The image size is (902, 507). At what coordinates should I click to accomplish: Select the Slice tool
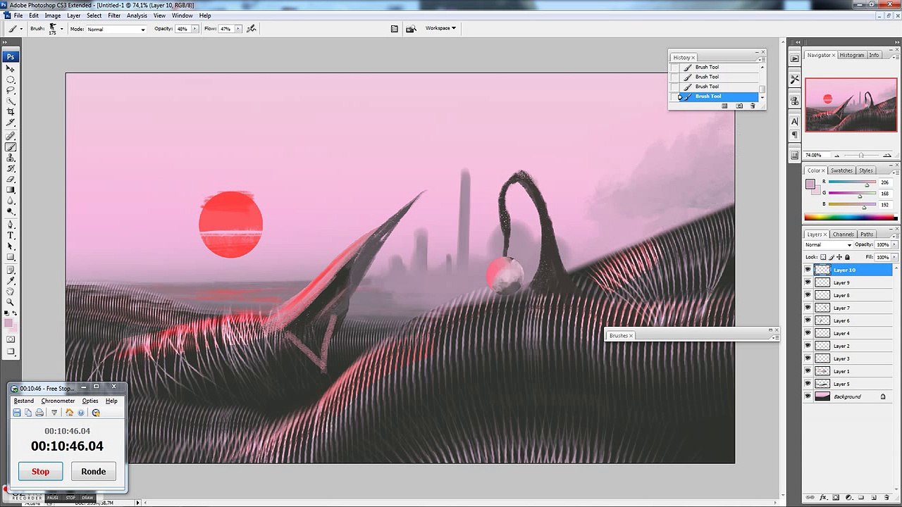[11, 122]
